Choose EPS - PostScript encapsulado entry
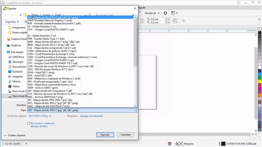This screenshot has width=262, height=147. point(50,82)
